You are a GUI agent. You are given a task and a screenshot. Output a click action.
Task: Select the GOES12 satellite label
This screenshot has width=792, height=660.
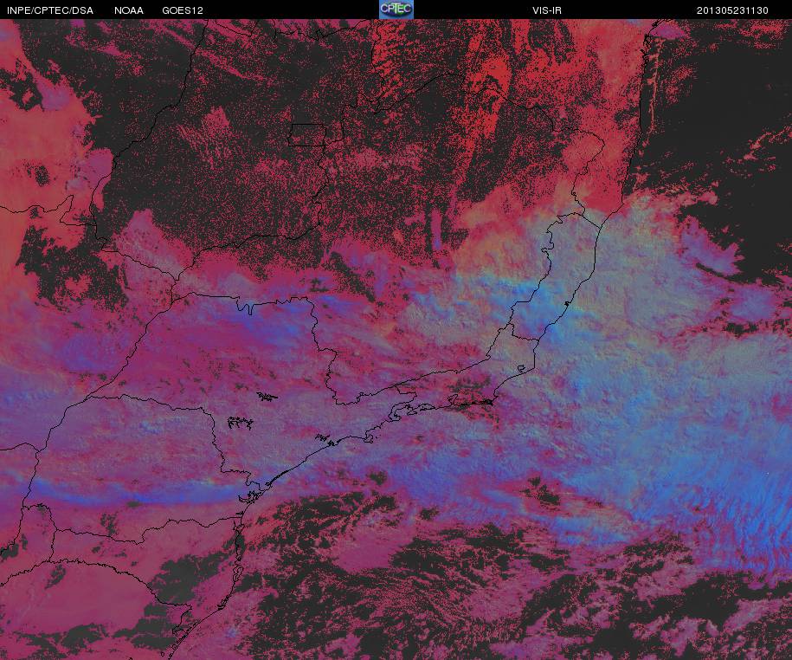183,10
